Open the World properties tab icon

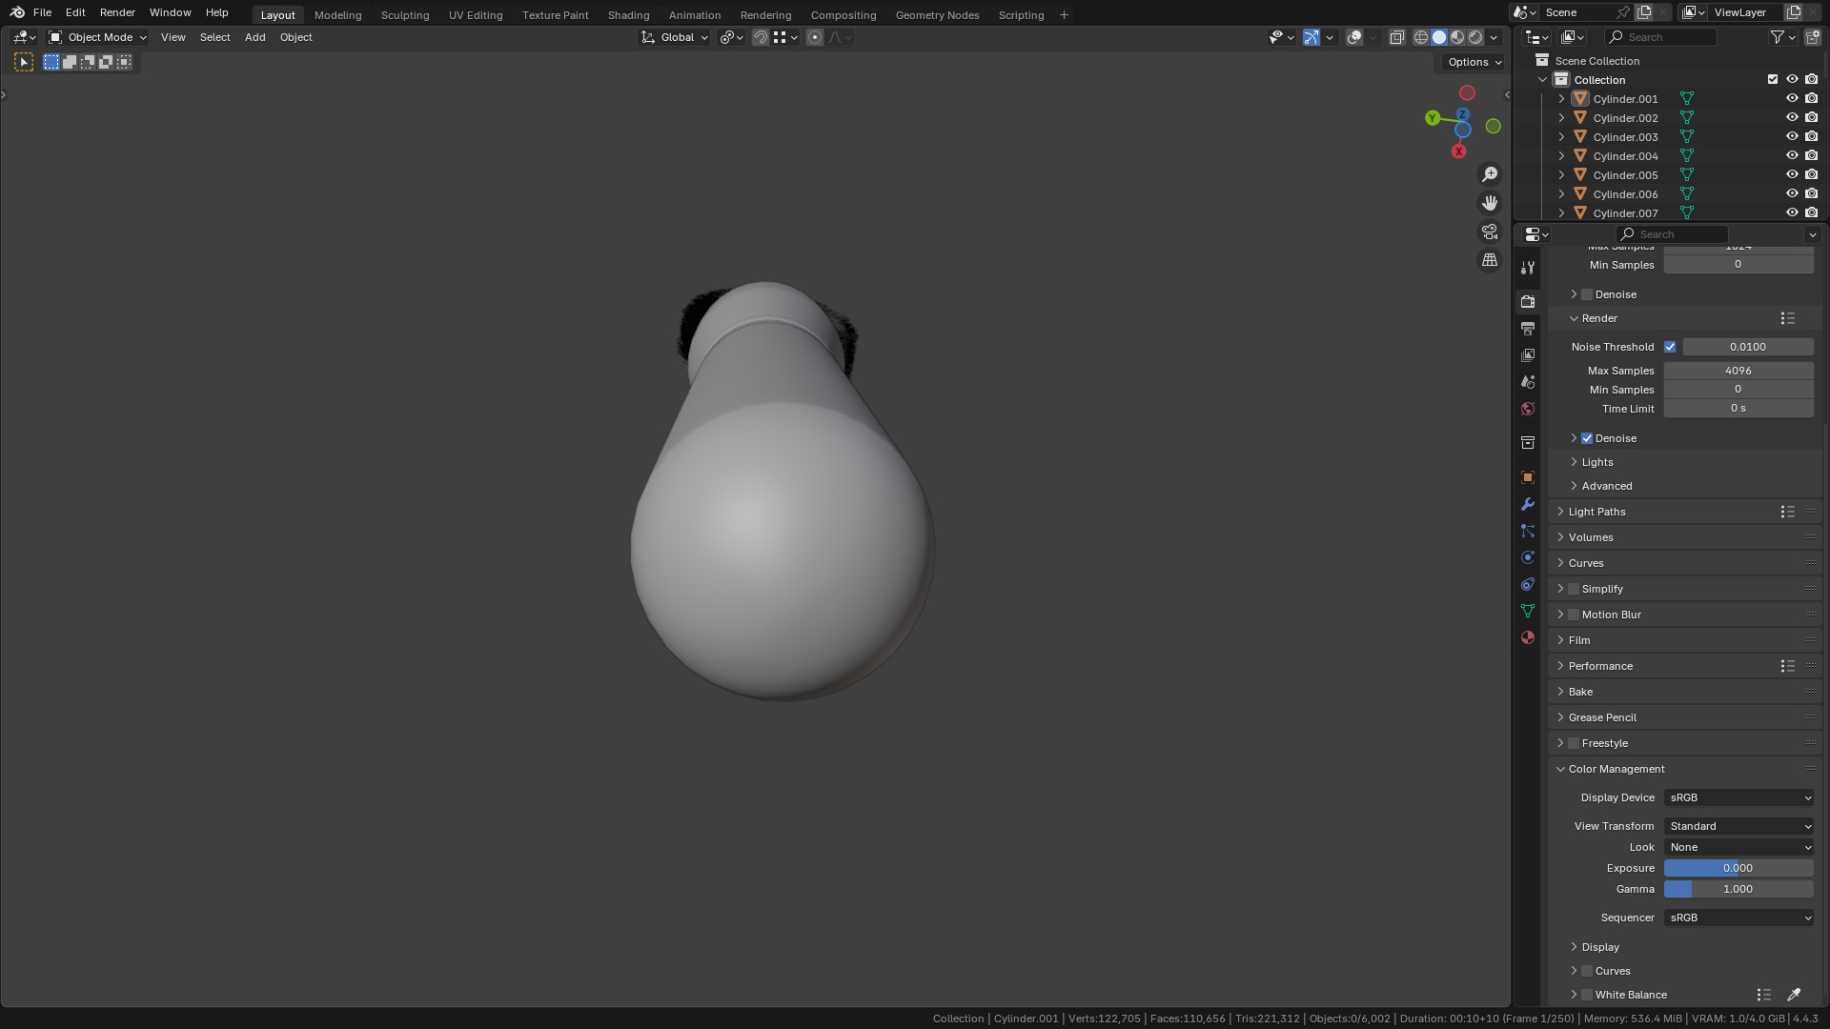(1528, 409)
